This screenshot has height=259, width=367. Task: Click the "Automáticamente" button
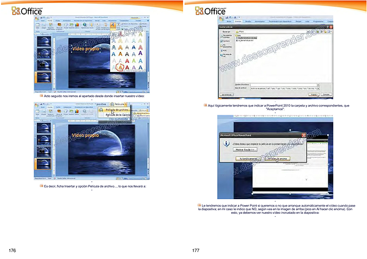click(250, 158)
